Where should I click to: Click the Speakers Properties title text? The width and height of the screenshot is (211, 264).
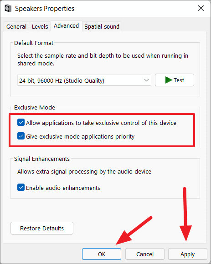45,9
